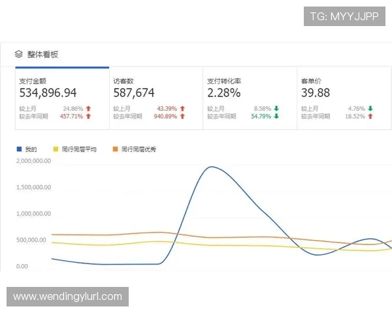Click the peak of the blue chart line
The image size is (392, 313).
pos(212,167)
